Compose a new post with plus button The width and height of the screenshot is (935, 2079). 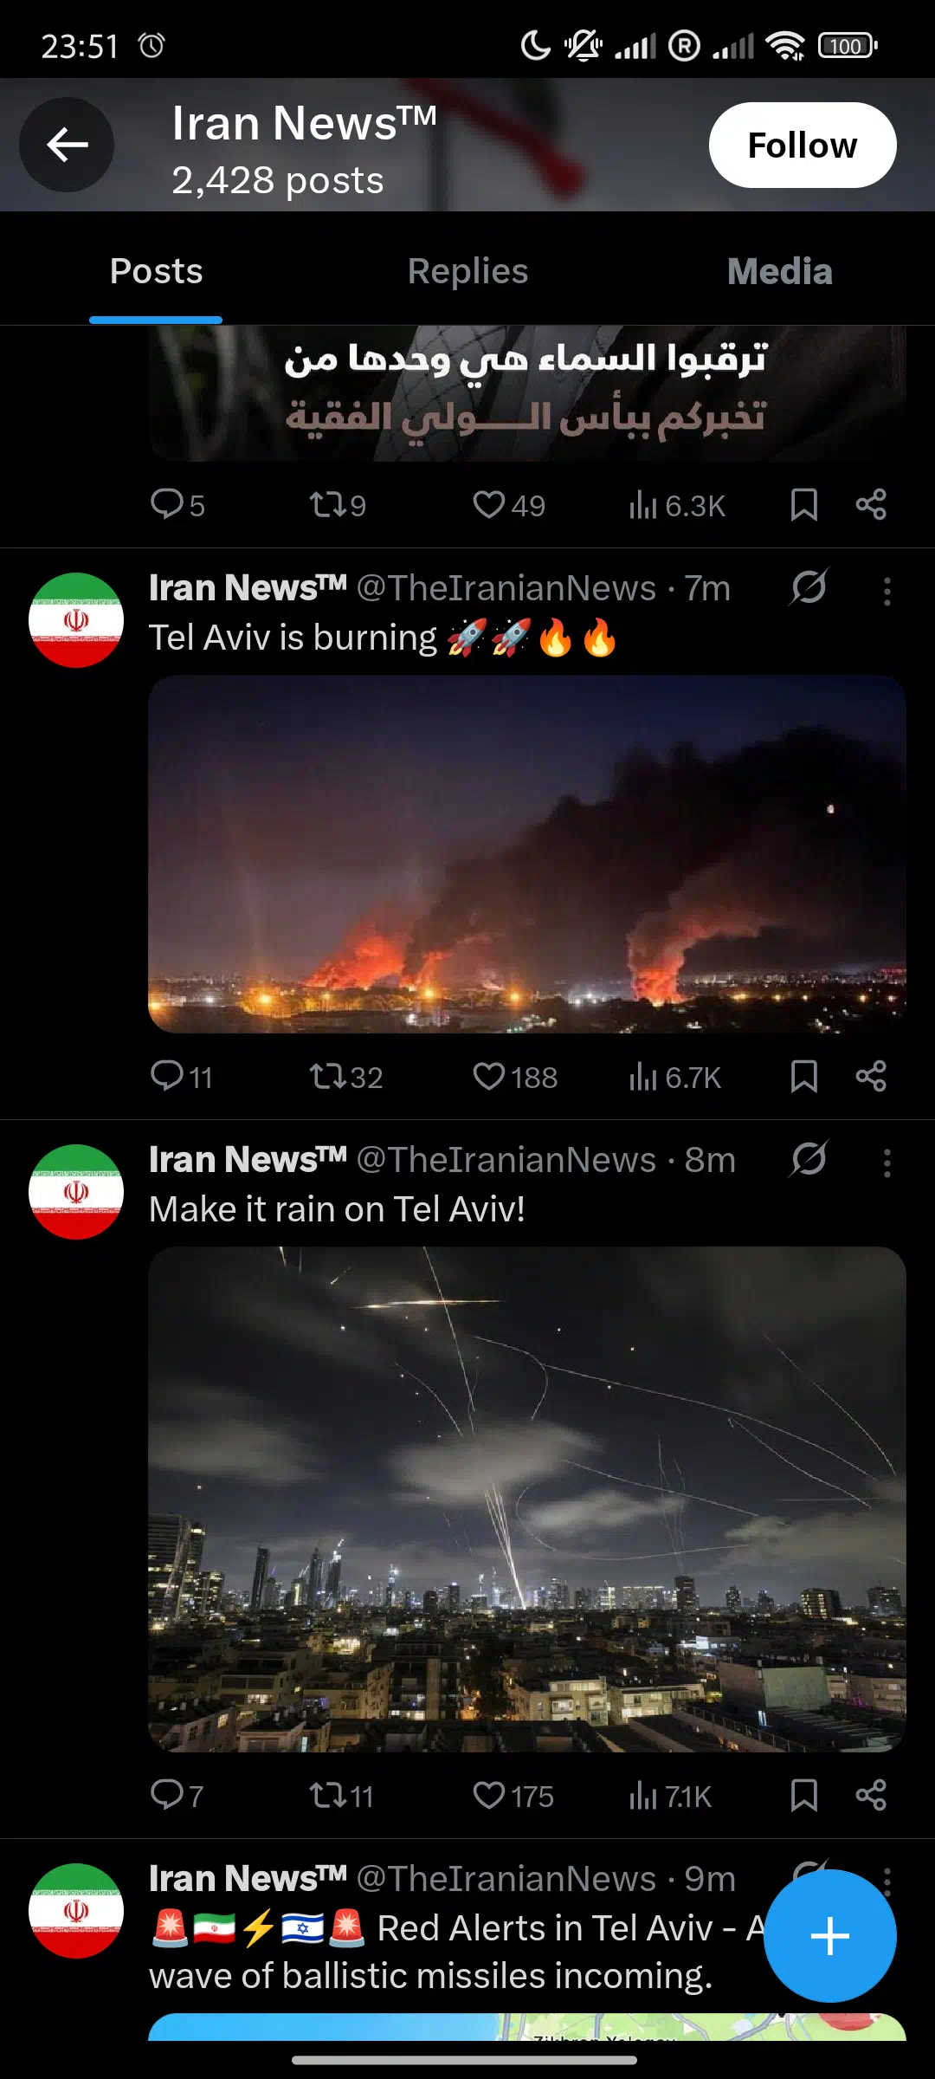(829, 1936)
